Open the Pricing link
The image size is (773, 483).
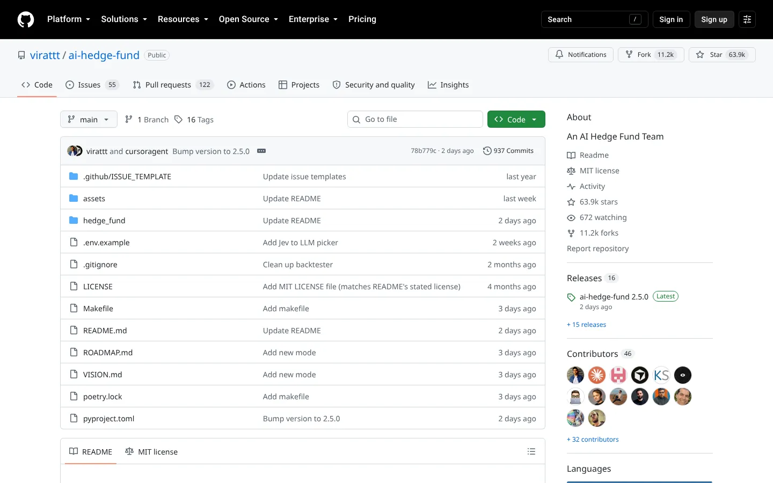coord(362,19)
